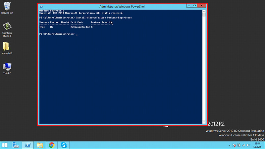The image size is (265, 149).
Task: Open Server Manager from the taskbar
Action: (x=16, y=145)
